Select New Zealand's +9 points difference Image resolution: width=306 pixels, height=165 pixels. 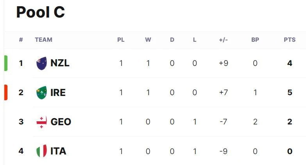(x=224, y=63)
